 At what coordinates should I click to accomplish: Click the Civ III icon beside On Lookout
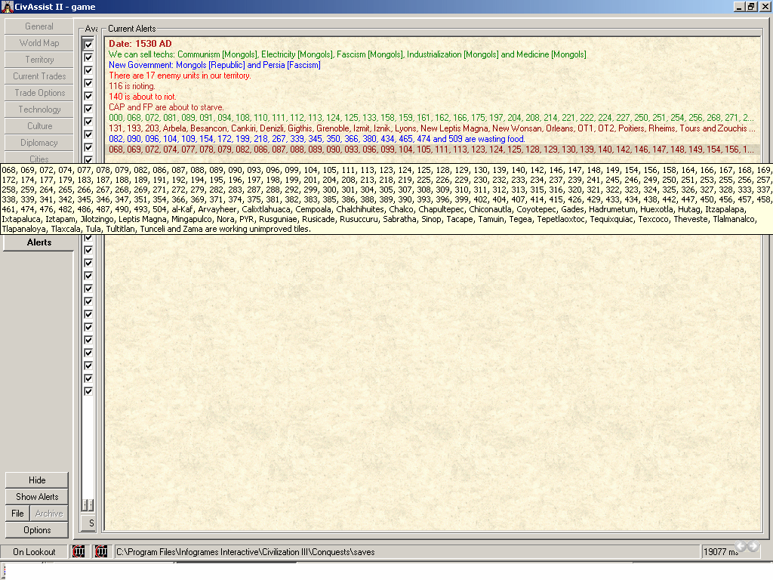click(x=79, y=551)
